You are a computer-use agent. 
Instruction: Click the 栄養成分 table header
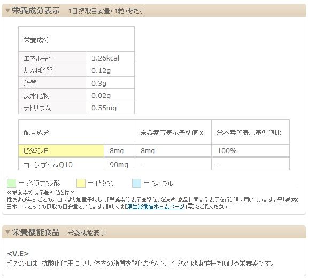point(36,40)
